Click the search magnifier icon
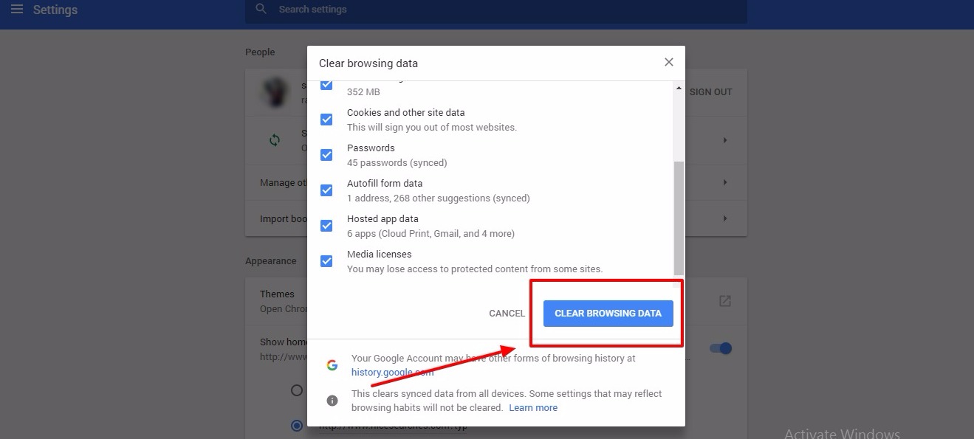The height and width of the screenshot is (439, 974). [x=261, y=9]
